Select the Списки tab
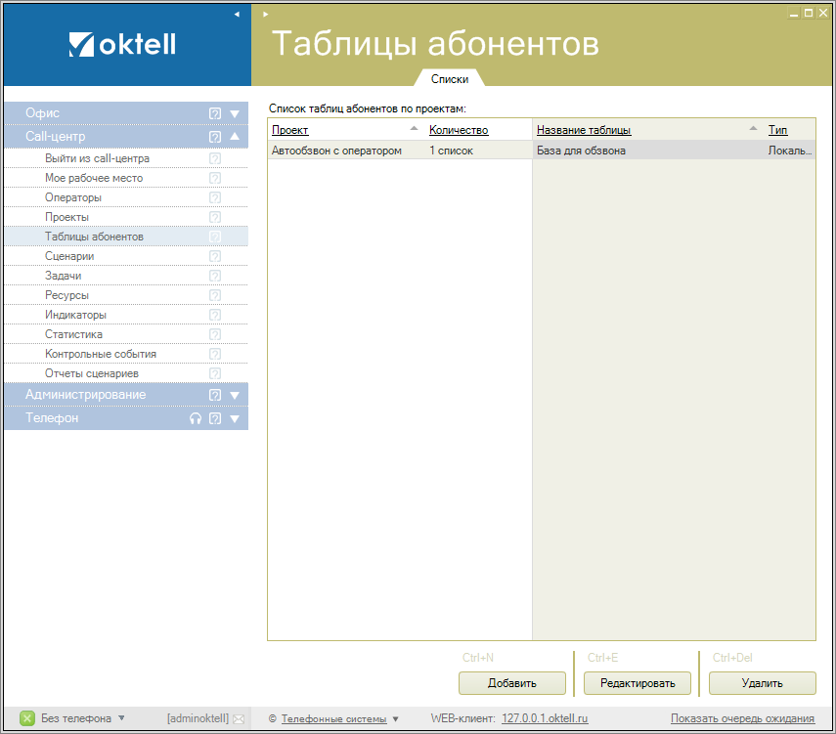 [x=450, y=79]
